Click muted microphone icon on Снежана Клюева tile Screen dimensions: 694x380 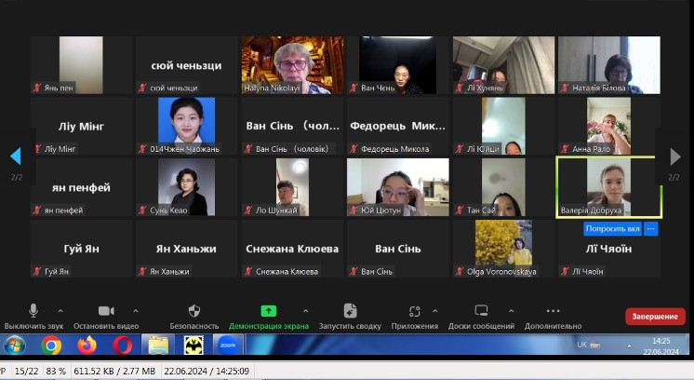(247, 271)
